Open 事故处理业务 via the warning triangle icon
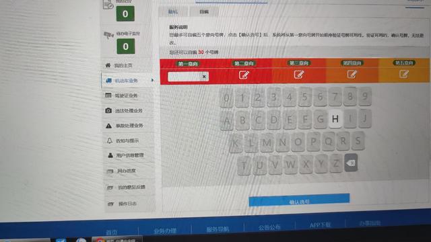The image size is (431, 242). tap(109, 126)
